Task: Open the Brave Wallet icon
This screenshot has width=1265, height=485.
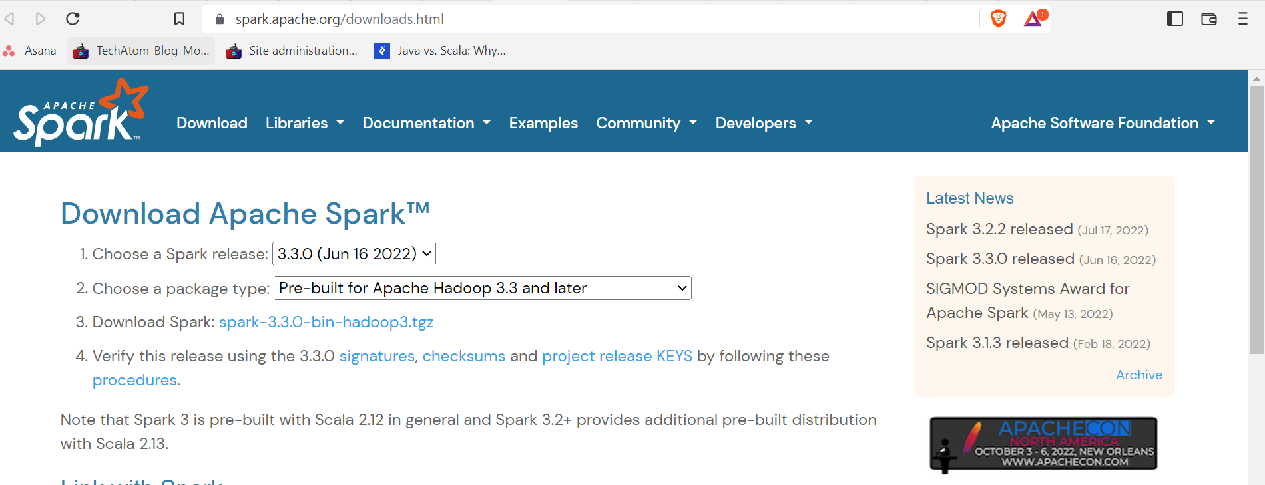Action: tap(1209, 19)
